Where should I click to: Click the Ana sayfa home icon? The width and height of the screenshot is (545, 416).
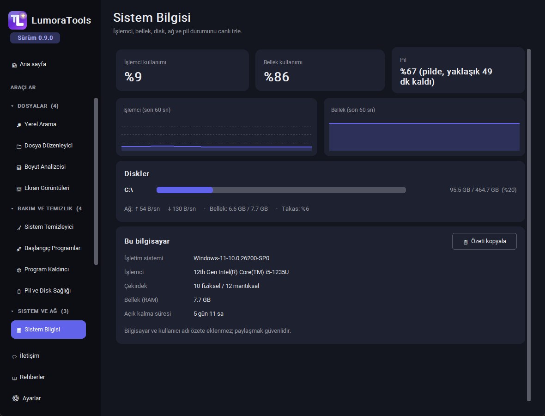pyautogui.click(x=14, y=65)
